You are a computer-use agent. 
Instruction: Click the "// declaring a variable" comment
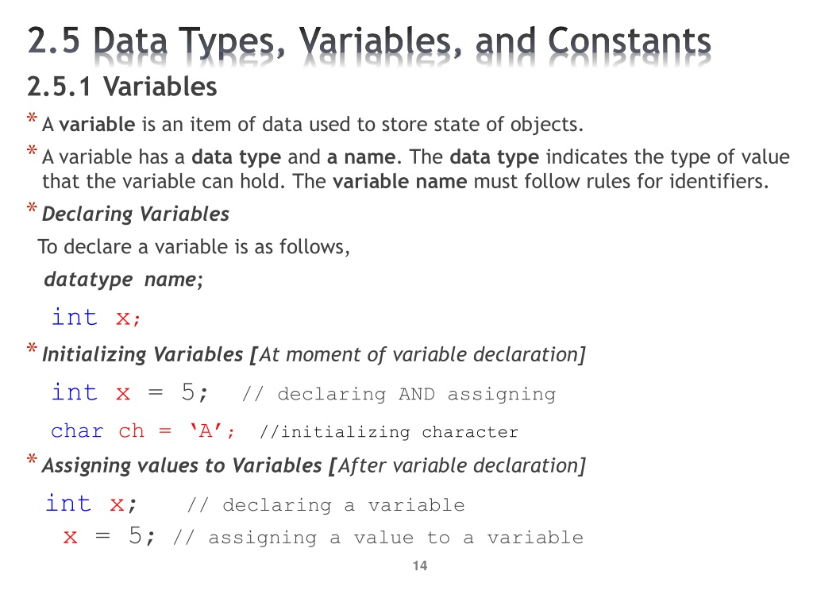[x=326, y=505]
